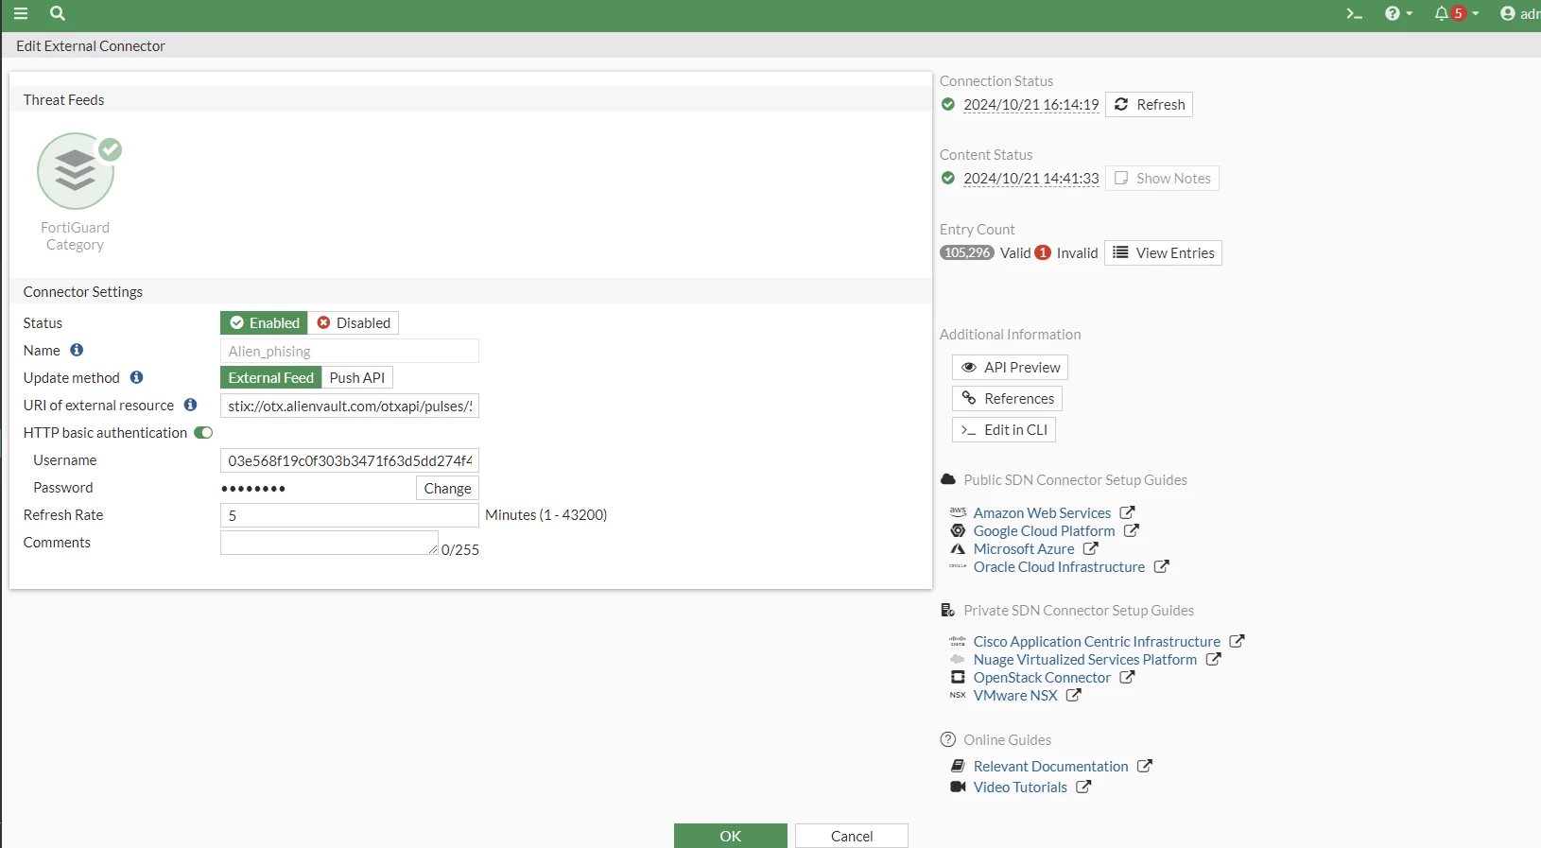Open References
This screenshot has height=848, width=1541.
click(x=1007, y=398)
